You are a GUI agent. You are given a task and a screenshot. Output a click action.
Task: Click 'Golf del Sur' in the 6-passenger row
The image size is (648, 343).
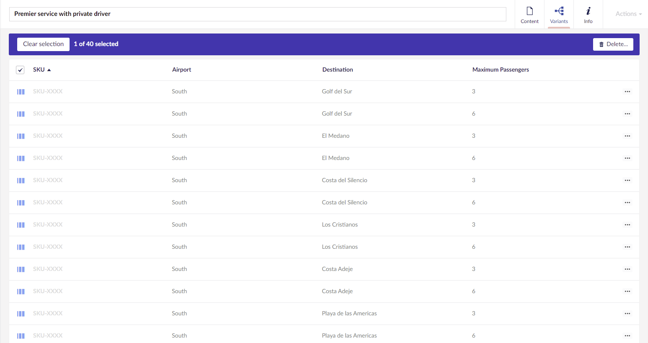point(337,113)
